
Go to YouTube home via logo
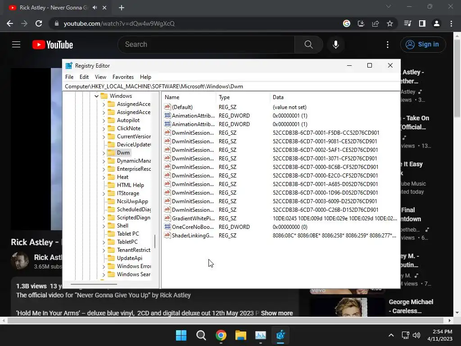pos(53,45)
